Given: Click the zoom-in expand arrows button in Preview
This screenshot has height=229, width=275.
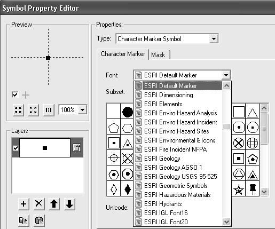Looking at the screenshot, I should click(x=33, y=110).
